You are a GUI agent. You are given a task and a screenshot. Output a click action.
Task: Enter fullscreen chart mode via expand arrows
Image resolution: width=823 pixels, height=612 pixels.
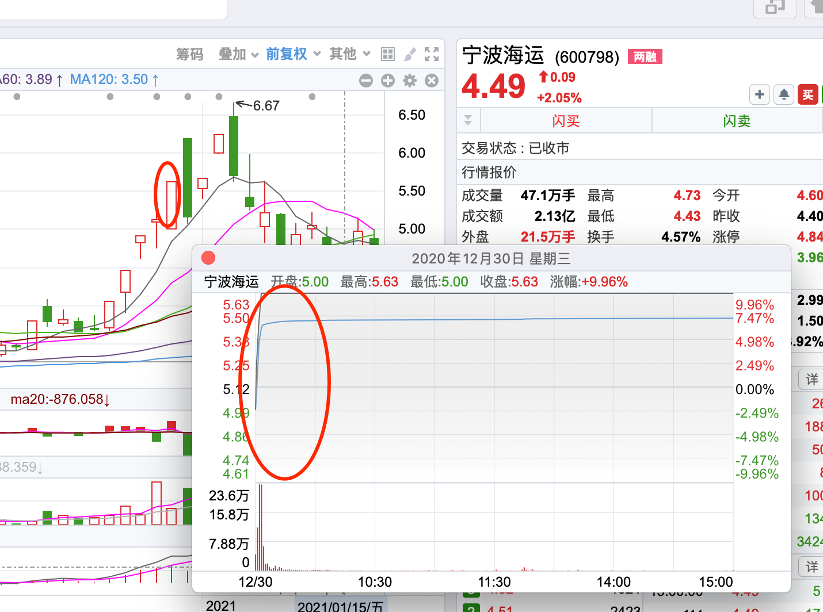point(432,54)
